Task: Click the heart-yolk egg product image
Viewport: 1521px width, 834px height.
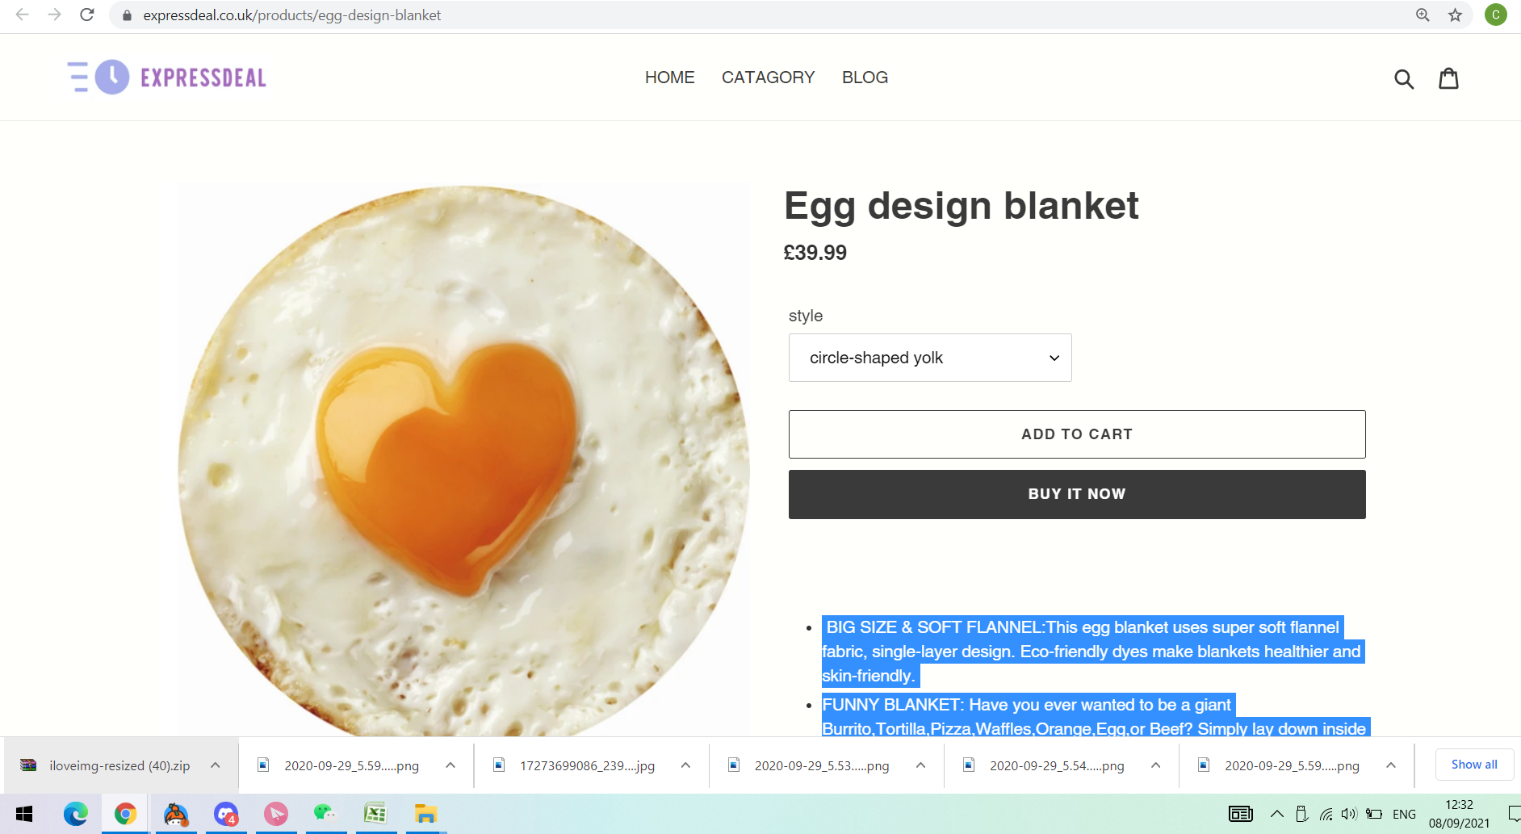Action: coord(464,460)
